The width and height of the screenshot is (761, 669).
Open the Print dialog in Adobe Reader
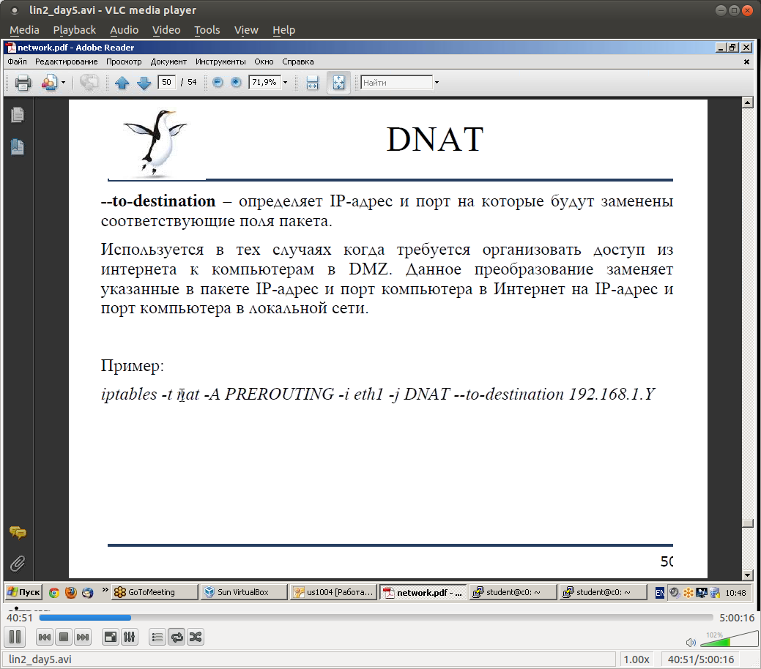click(21, 82)
